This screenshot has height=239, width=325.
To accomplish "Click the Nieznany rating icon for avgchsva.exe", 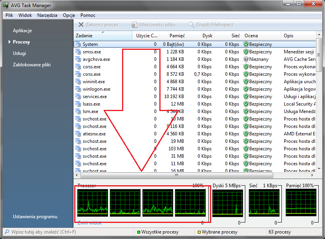I will (x=246, y=59).
